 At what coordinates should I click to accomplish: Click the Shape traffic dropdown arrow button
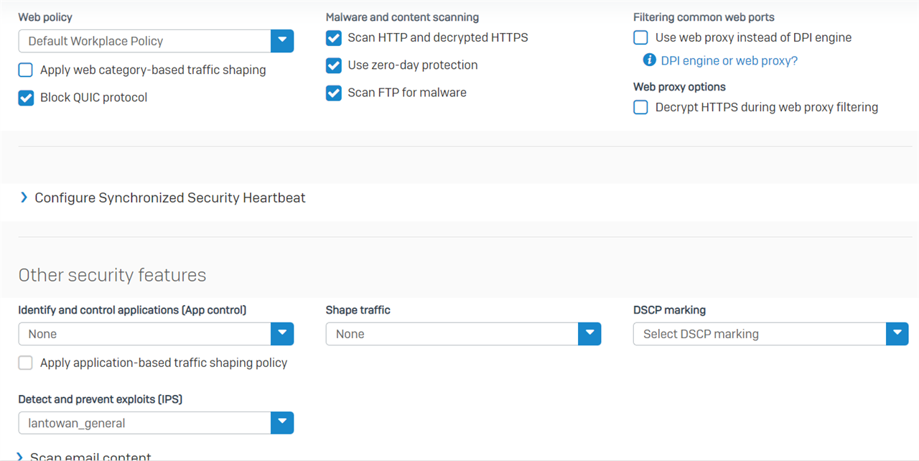click(x=589, y=334)
